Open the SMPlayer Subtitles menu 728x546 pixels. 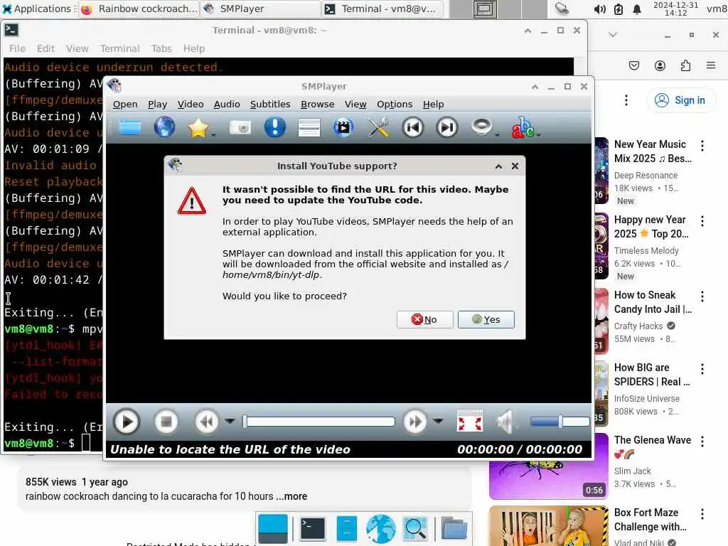click(270, 104)
